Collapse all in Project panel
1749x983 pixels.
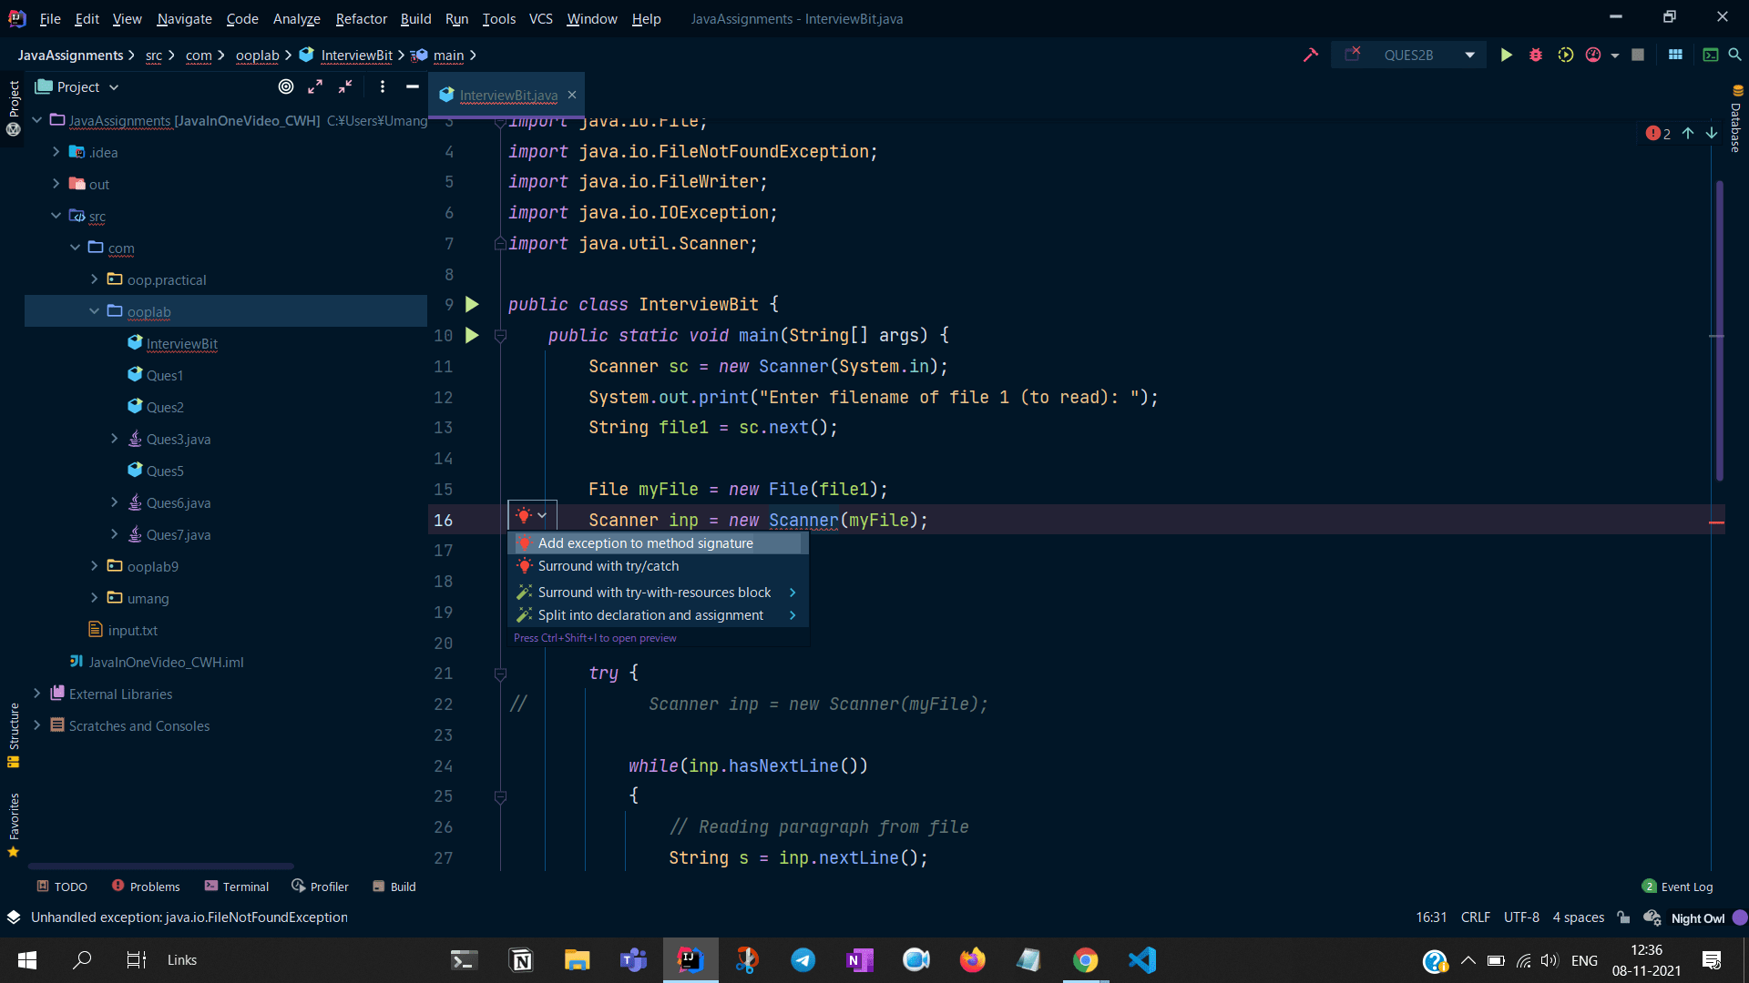pos(345,86)
